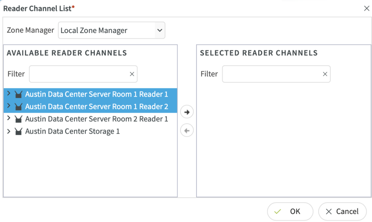Open the Zone Manager dropdown
372x222 pixels.
(111, 31)
